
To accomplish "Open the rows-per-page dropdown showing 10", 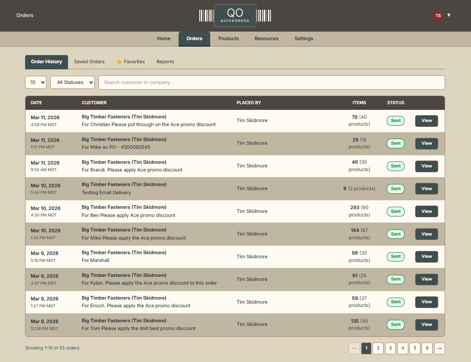I will tap(36, 82).
